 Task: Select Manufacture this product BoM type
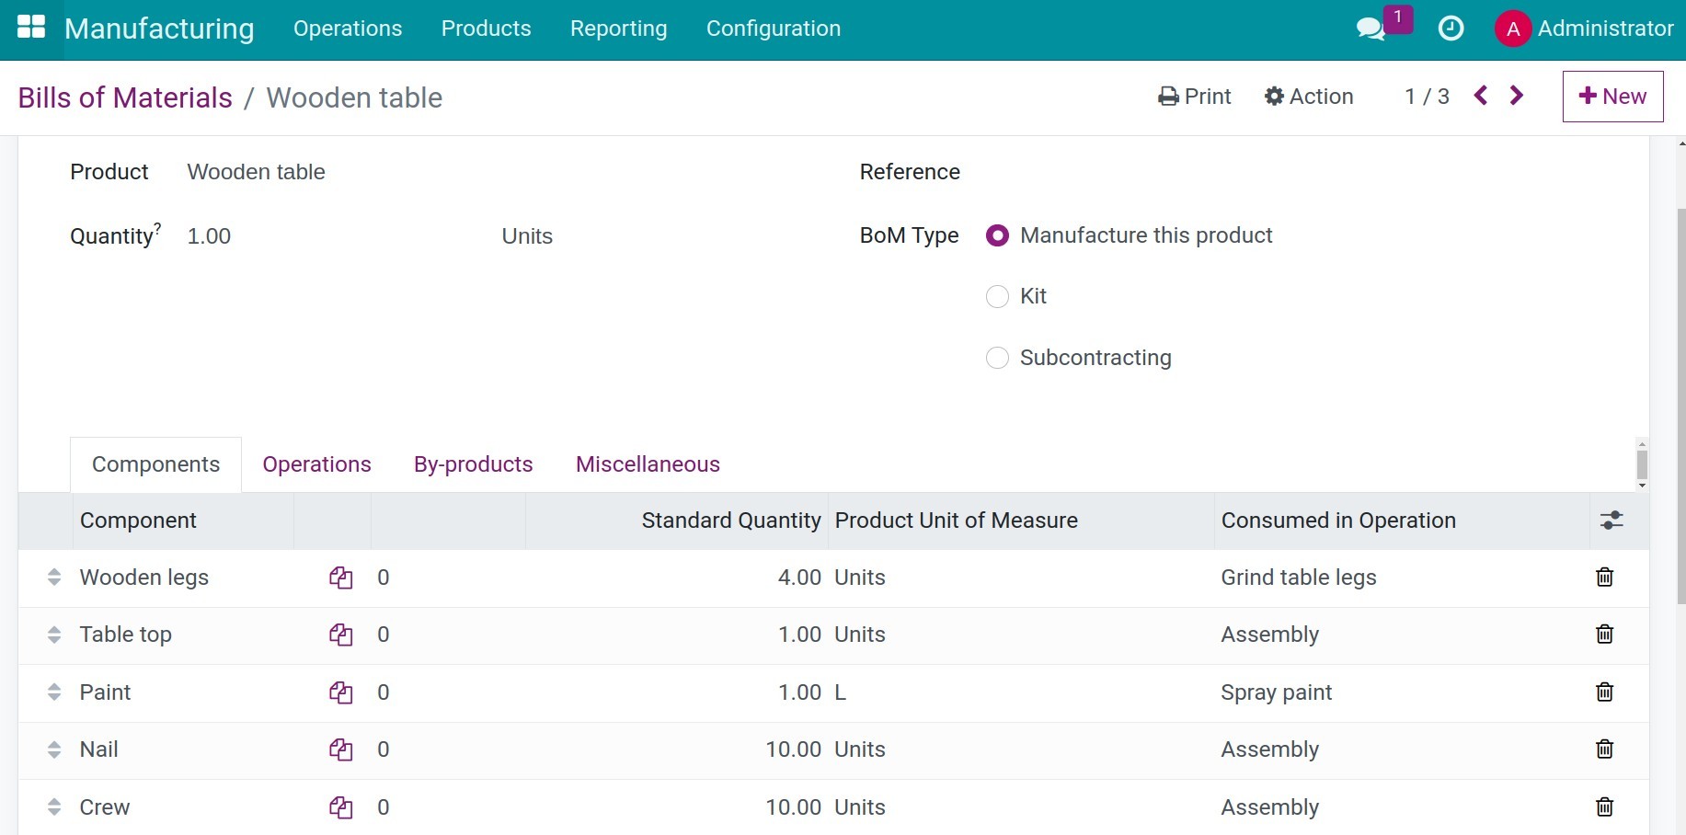tap(997, 235)
